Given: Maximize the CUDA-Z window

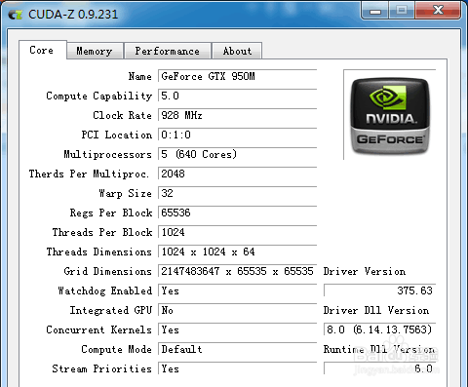Looking at the screenshot, I should click(402, 11).
